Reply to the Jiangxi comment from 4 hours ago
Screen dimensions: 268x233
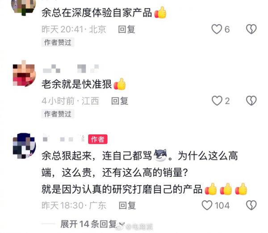119,101
